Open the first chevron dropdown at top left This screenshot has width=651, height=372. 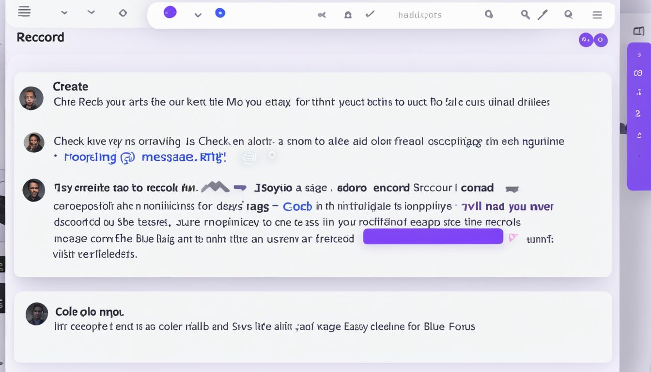click(64, 12)
